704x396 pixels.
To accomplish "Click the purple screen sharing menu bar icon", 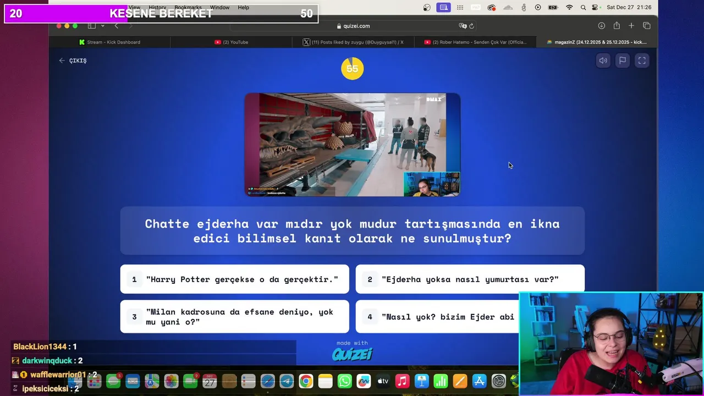I will click(443, 7).
